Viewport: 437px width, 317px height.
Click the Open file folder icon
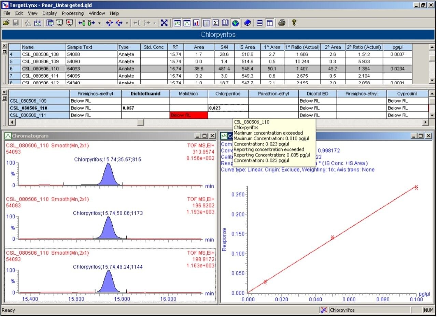(6, 23)
